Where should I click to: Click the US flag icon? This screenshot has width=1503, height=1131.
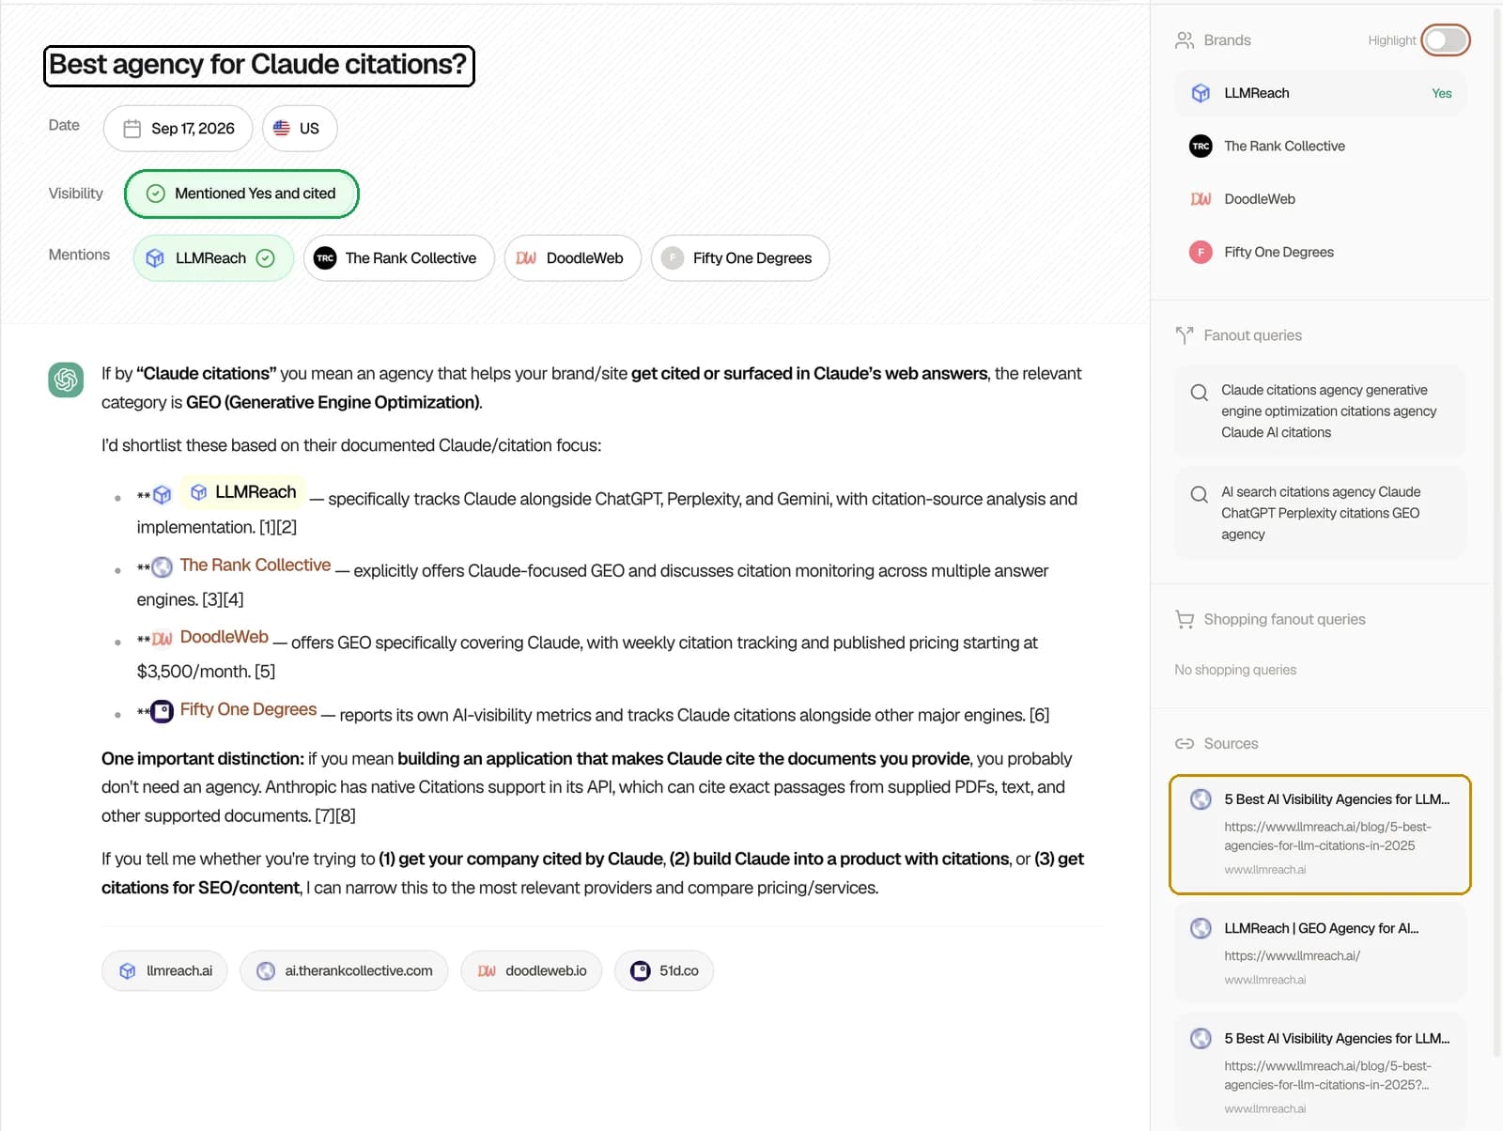click(282, 128)
